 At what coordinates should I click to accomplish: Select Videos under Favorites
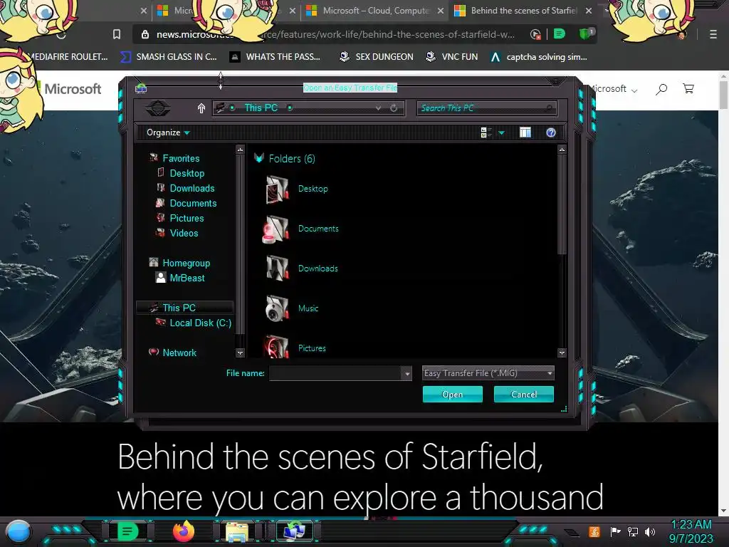184,233
